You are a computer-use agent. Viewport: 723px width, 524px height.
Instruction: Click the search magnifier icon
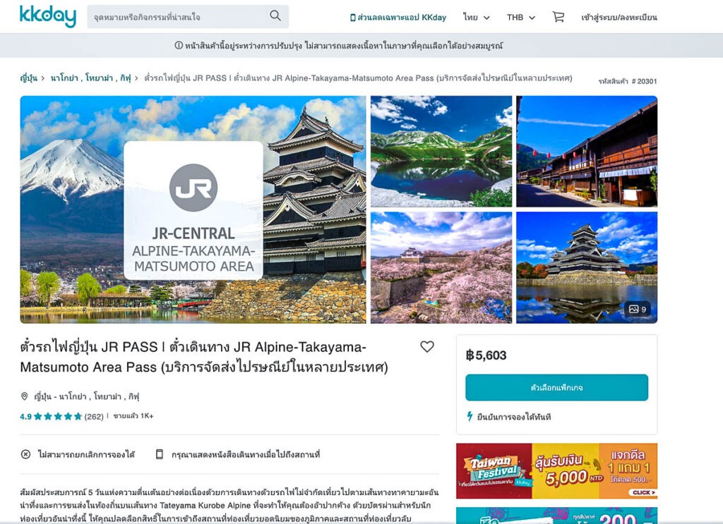point(275,16)
